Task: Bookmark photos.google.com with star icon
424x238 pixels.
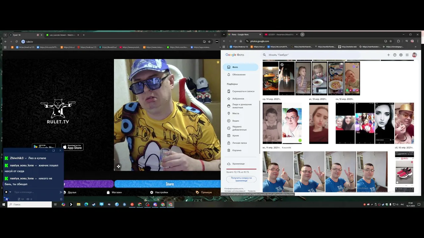Action: pos(391,41)
